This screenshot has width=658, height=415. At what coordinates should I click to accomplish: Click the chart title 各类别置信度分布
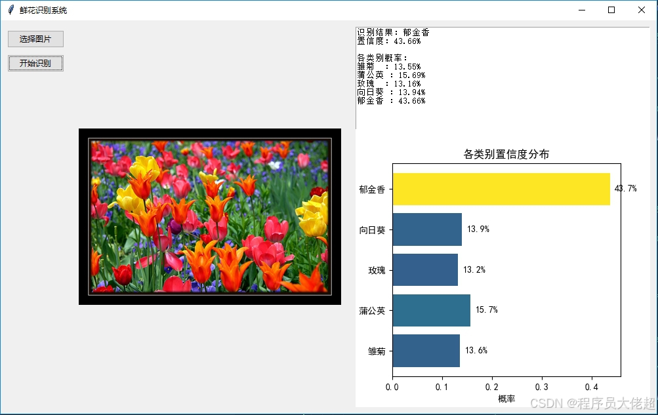(506, 154)
